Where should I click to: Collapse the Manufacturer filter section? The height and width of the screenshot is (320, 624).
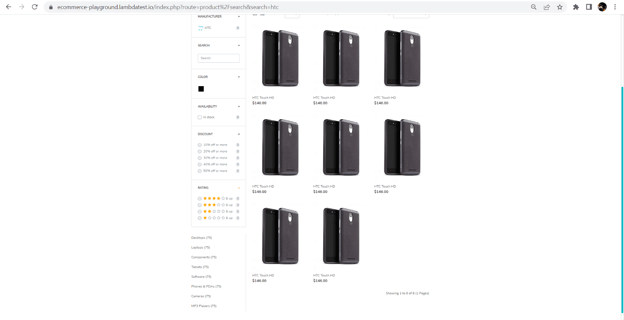pos(239,16)
